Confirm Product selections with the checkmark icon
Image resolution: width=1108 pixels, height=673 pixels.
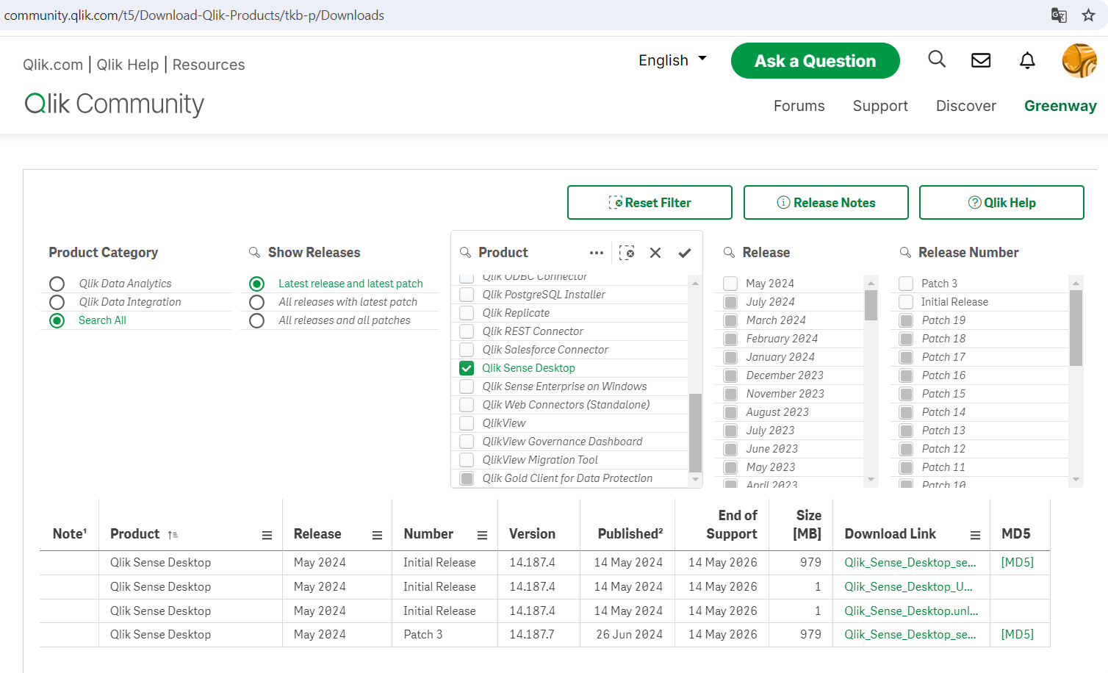click(x=684, y=252)
